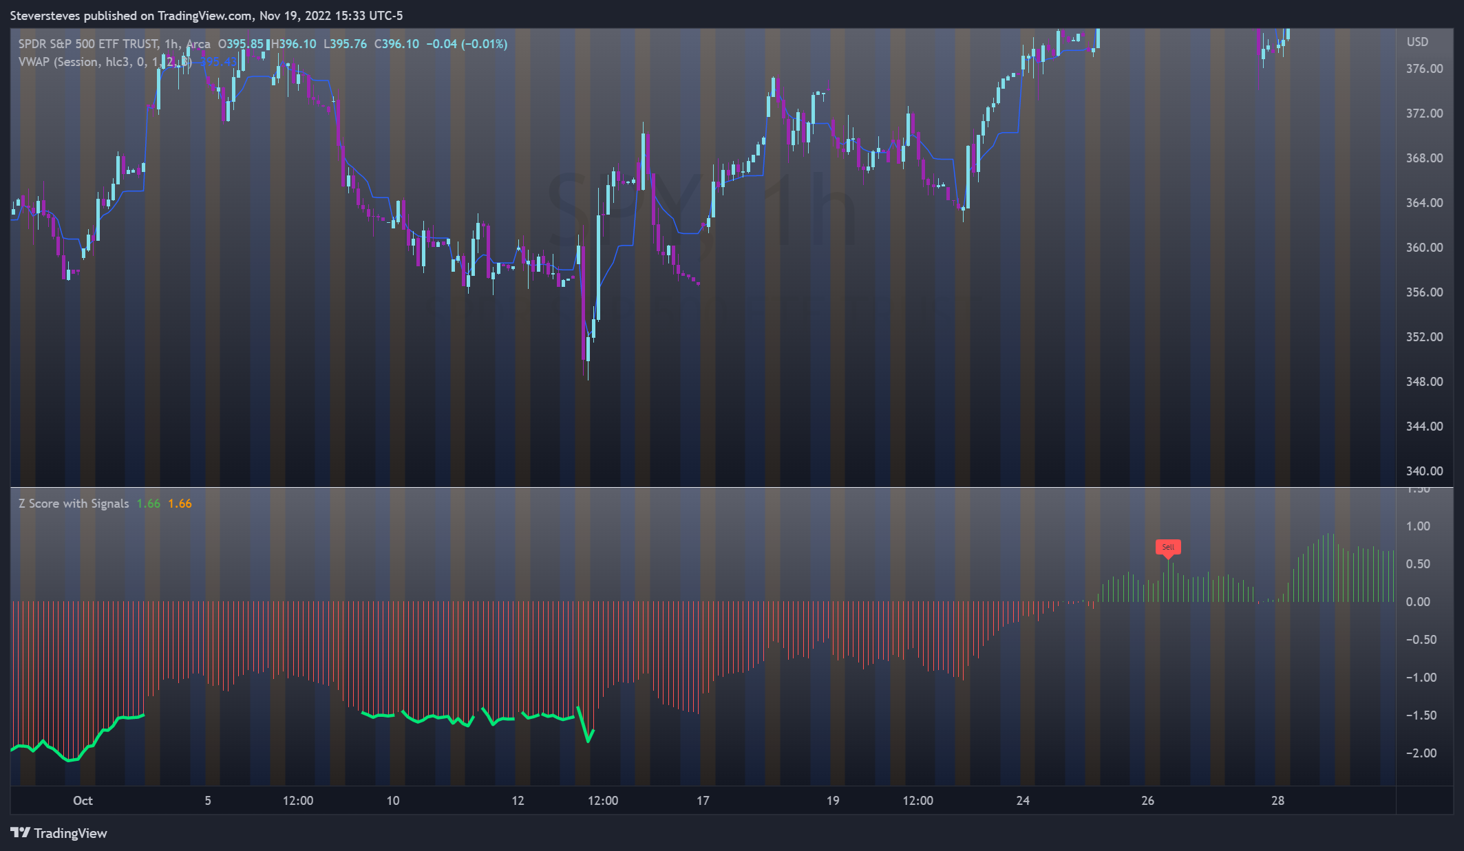1464x851 pixels.
Task: Click the low price L395.76 value
Action: (346, 44)
